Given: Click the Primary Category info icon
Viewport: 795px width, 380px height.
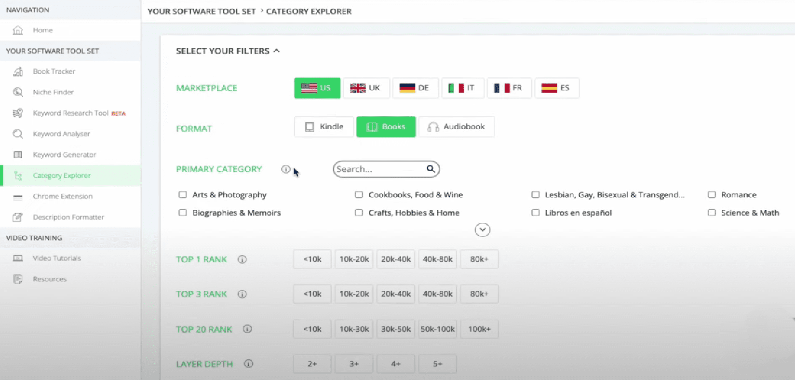Looking at the screenshot, I should coord(285,169).
